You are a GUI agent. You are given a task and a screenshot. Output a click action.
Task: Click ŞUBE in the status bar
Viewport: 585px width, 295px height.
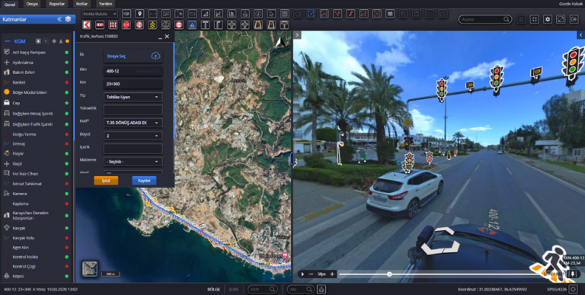234,290
